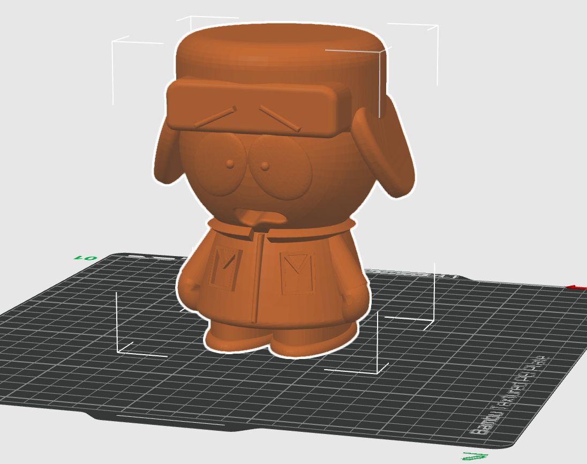Click the green plate number 01 label
The height and width of the screenshot is (464, 587).
85,258
